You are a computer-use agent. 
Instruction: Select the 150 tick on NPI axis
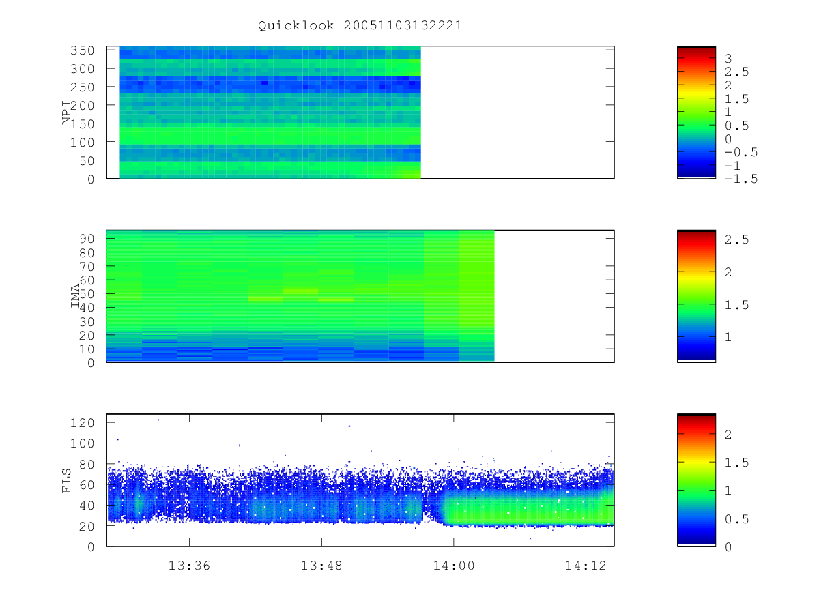tap(84, 123)
